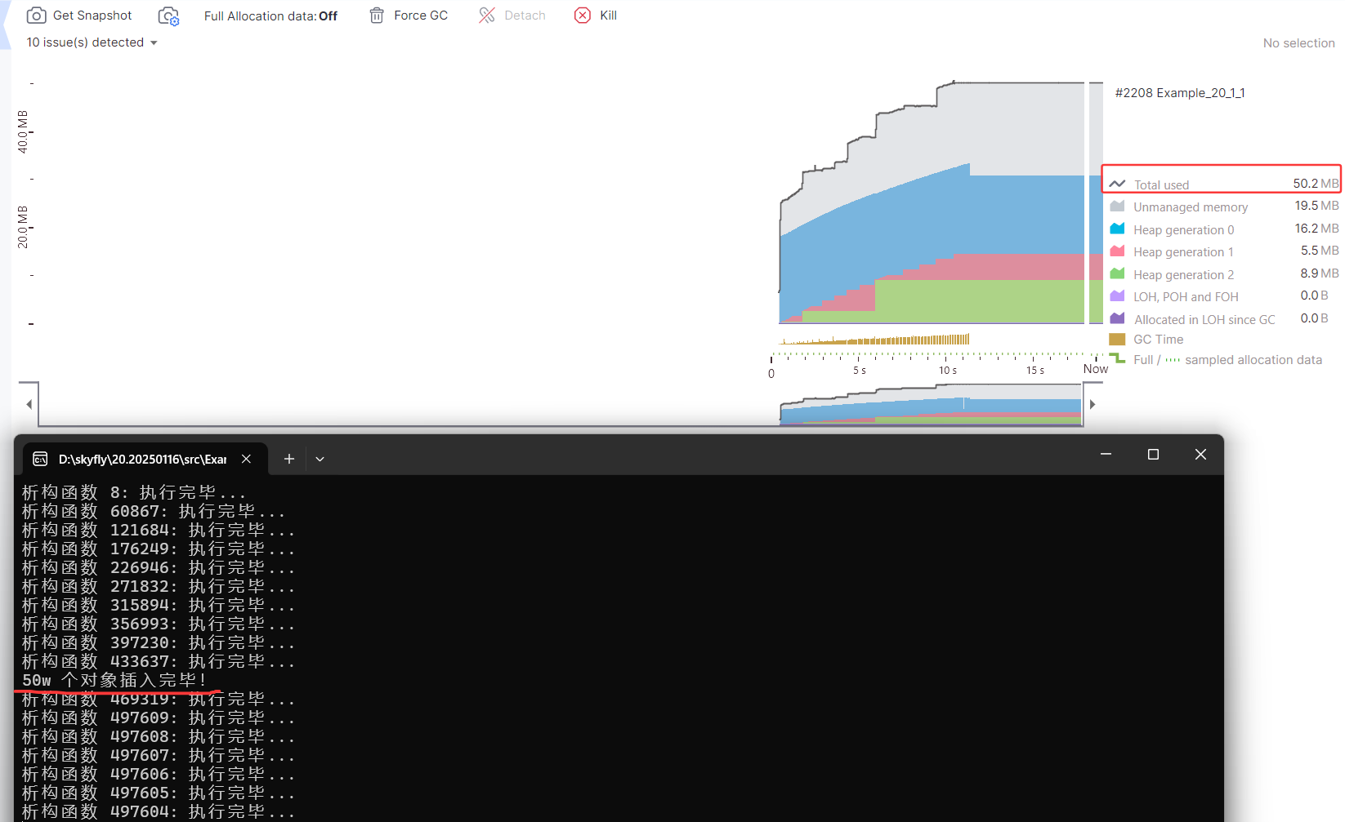Minimize the terminal window
The width and height of the screenshot is (1345, 822).
click(x=1106, y=454)
